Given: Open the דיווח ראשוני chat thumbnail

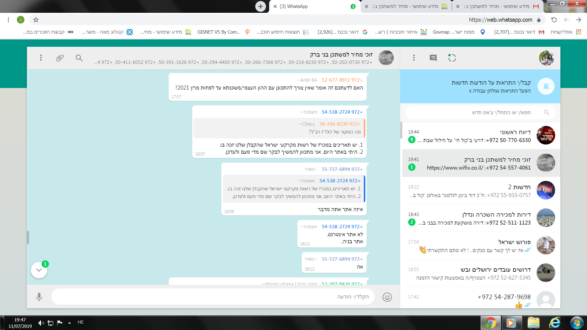Looking at the screenshot, I should 546,135.
